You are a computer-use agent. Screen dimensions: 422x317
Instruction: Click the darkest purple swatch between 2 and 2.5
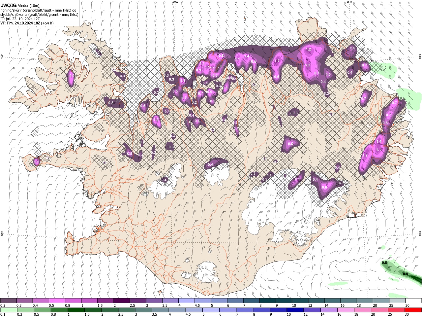[122, 300]
